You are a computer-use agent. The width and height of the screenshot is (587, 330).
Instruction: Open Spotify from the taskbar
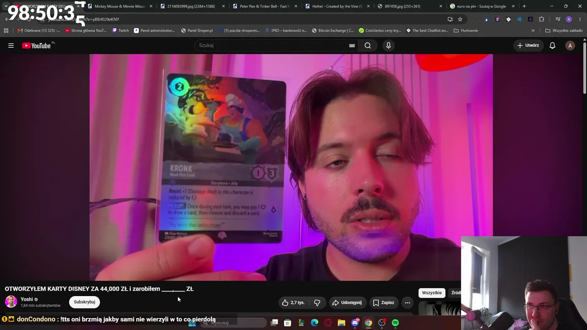(395, 323)
